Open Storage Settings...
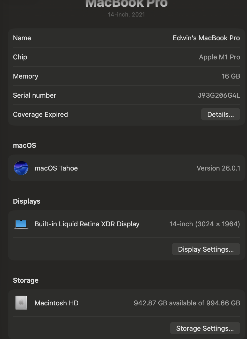247x339 pixels. 205,328
